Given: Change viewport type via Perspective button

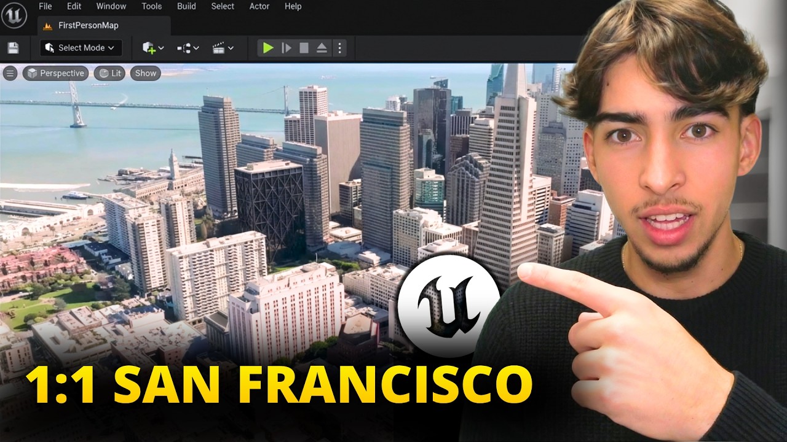Looking at the screenshot, I should click(x=56, y=74).
